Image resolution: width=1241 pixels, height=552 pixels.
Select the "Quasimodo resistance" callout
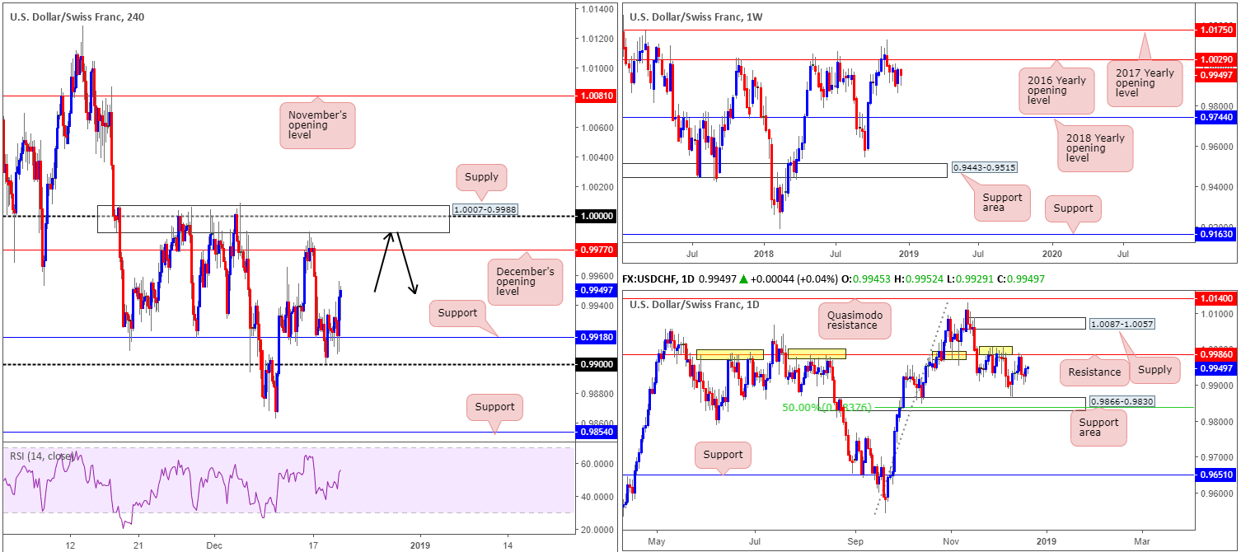[855, 319]
